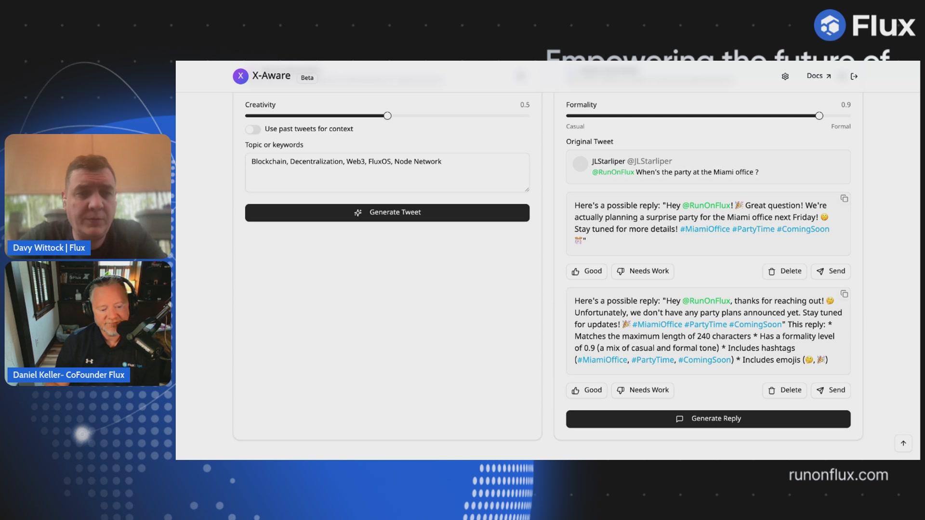The height and width of the screenshot is (520, 925).
Task: Click the X-Aware purple logo icon
Action: click(240, 76)
